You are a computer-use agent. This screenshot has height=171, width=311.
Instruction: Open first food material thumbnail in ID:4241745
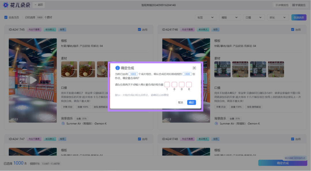pos(69,69)
